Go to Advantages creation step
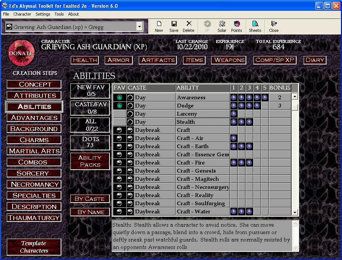The width and height of the screenshot is (342, 260). (34, 118)
